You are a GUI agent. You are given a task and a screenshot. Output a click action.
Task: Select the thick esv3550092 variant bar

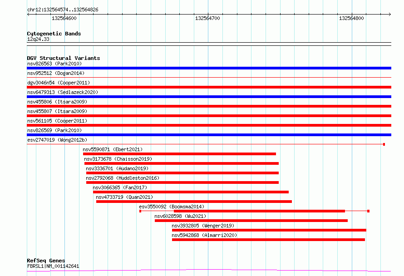pyautogui.click(x=260, y=211)
